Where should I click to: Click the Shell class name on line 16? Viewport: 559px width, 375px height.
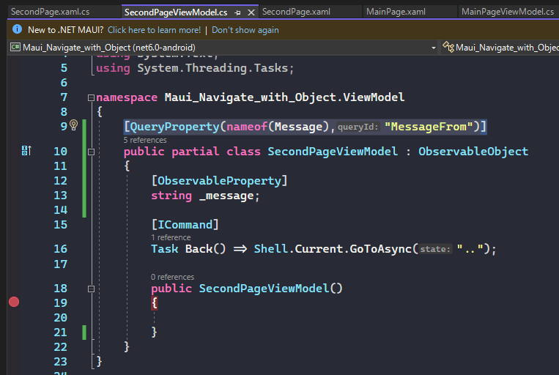(270, 248)
